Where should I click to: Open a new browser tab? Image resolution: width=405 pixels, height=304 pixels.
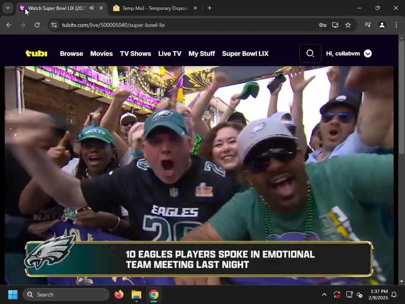click(210, 8)
